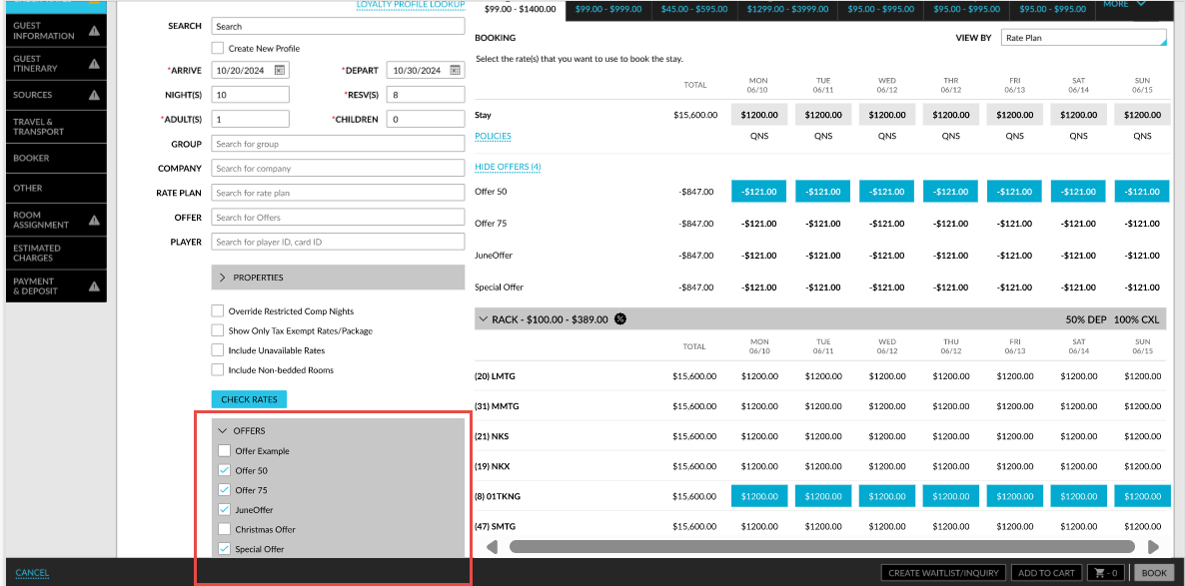Click the Search for rate plan field

pyautogui.click(x=338, y=193)
